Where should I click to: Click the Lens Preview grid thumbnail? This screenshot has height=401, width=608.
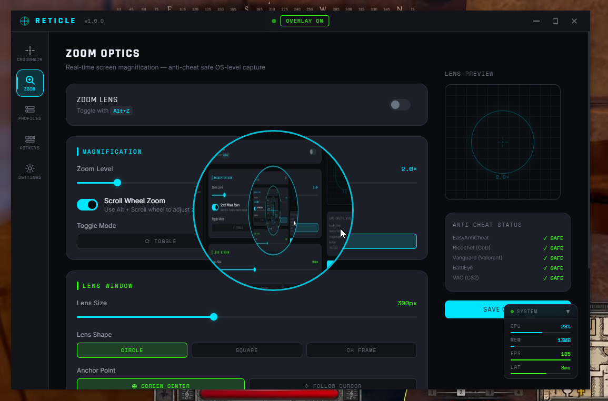[503, 142]
